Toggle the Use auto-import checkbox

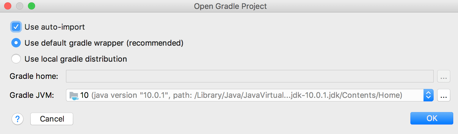click(x=16, y=27)
